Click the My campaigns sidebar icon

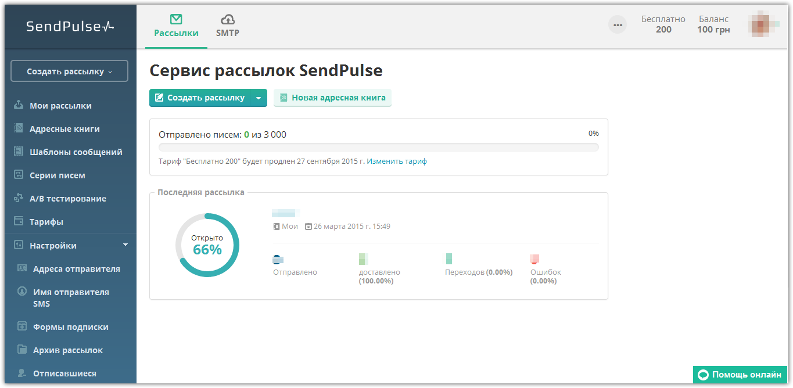[19, 106]
